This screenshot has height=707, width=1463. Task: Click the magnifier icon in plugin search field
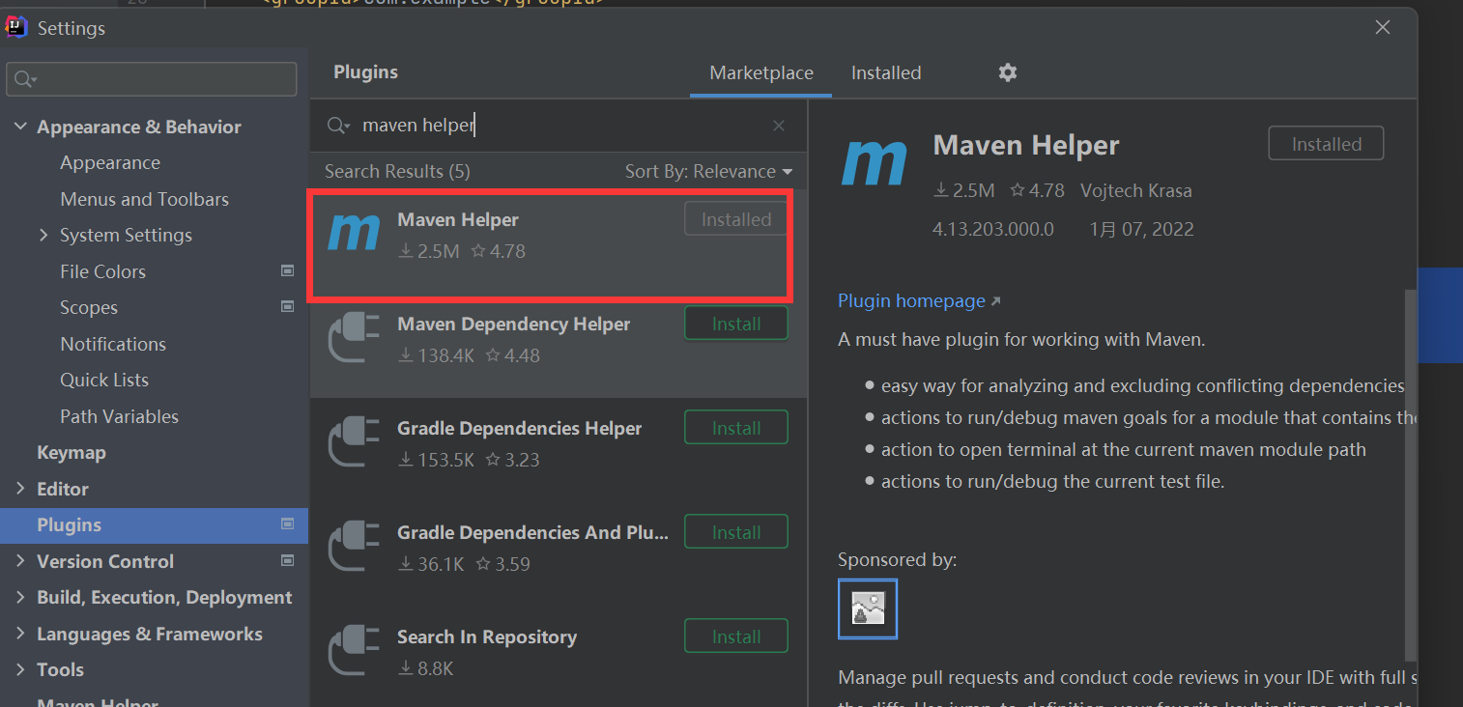click(337, 126)
